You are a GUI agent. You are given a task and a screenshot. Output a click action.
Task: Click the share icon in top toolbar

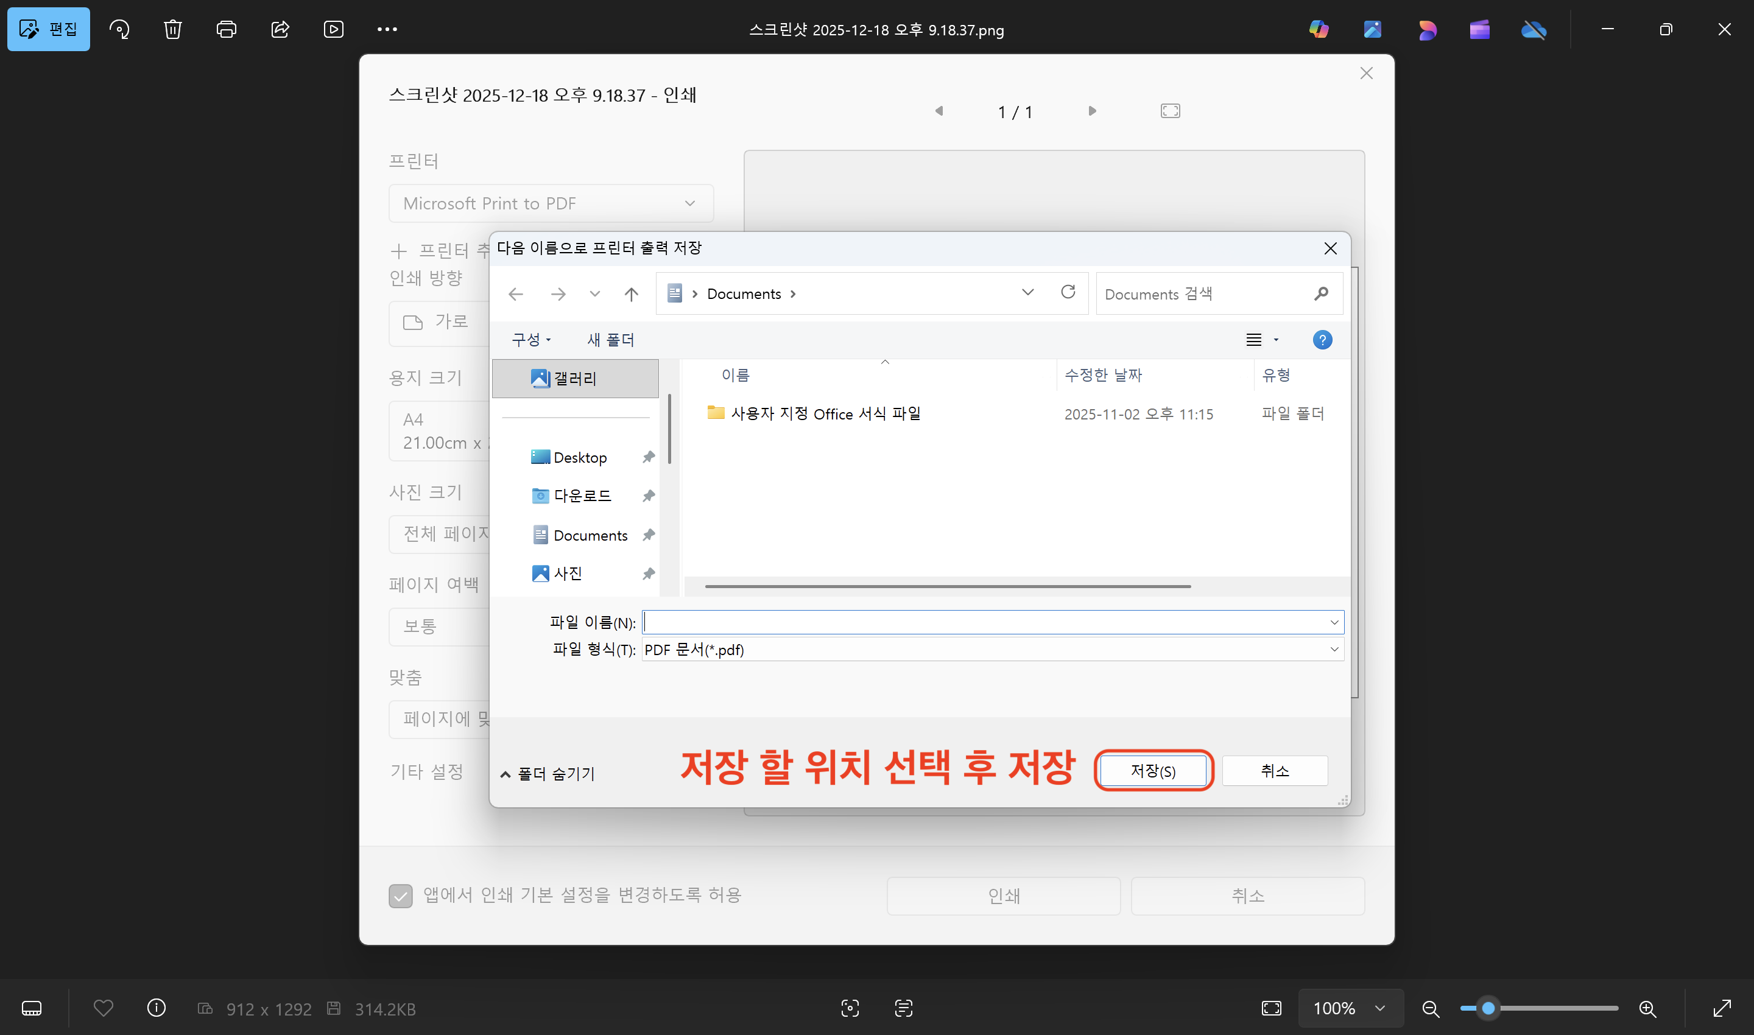(x=280, y=29)
